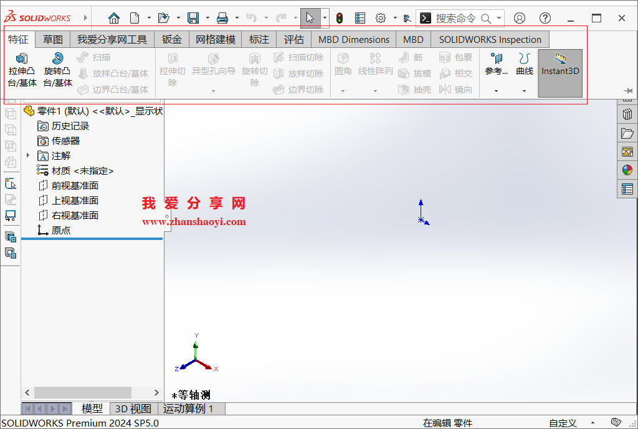The width and height of the screenshot is (638, 429).
Task: Switch to the 草图 ribbon tab
Action: click(53, 39)
